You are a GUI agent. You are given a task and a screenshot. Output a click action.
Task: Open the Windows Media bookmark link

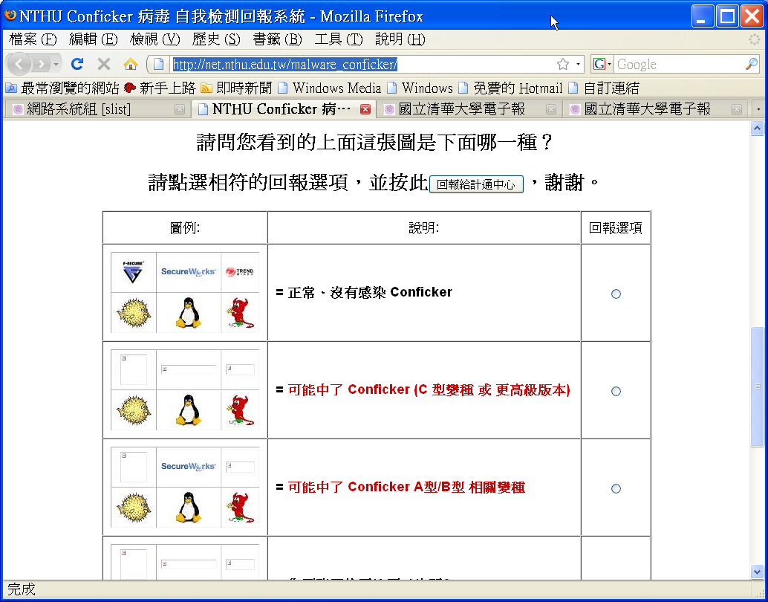click(x=329, y=88)
